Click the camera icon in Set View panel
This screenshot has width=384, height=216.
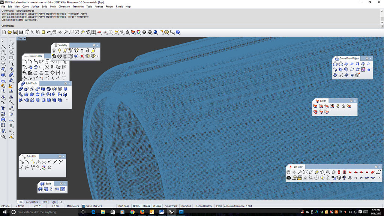tap(288, 178)
